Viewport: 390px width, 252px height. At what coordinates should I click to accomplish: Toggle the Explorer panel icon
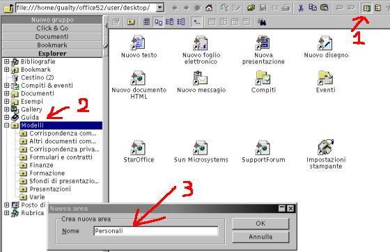366,8
